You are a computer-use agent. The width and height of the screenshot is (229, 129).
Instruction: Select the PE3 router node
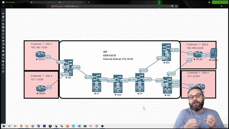166,52
